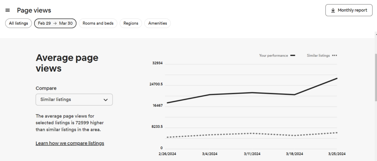Click the 3/11/2024 date label on chart axis

252,154
